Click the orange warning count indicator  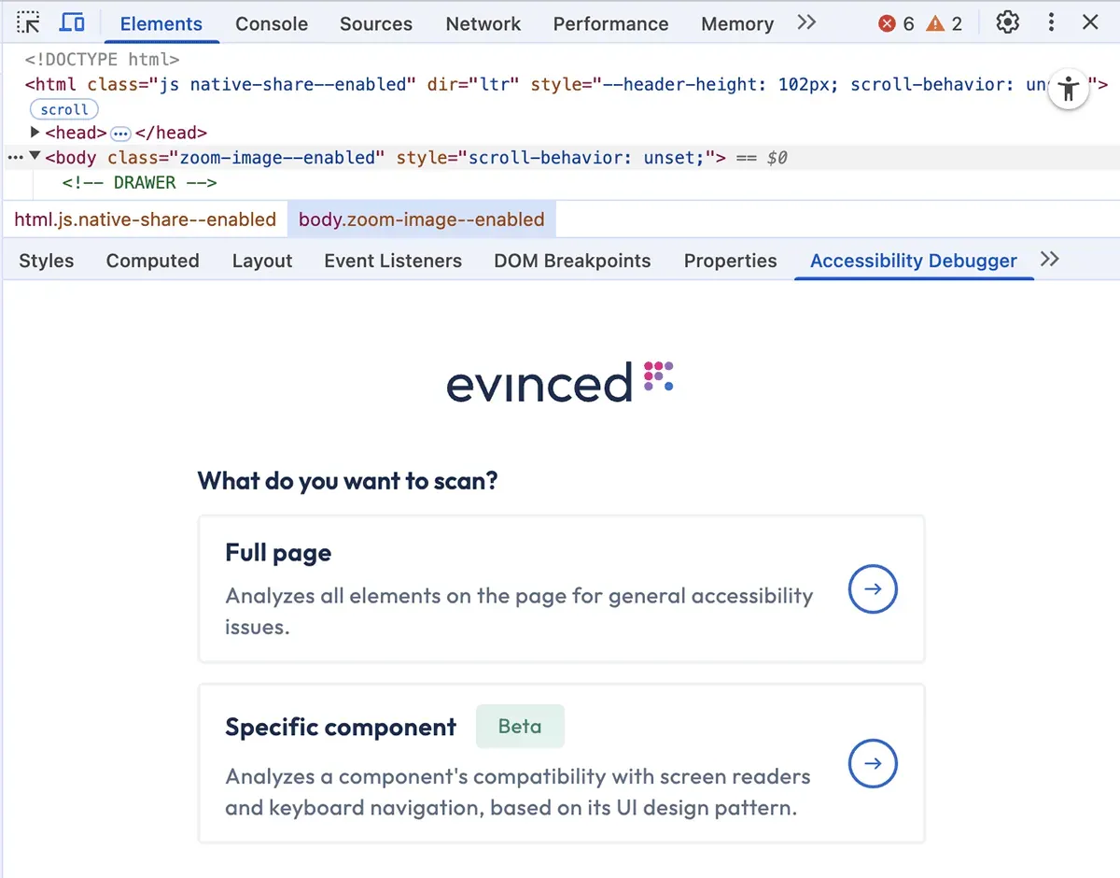pos(944,23)
